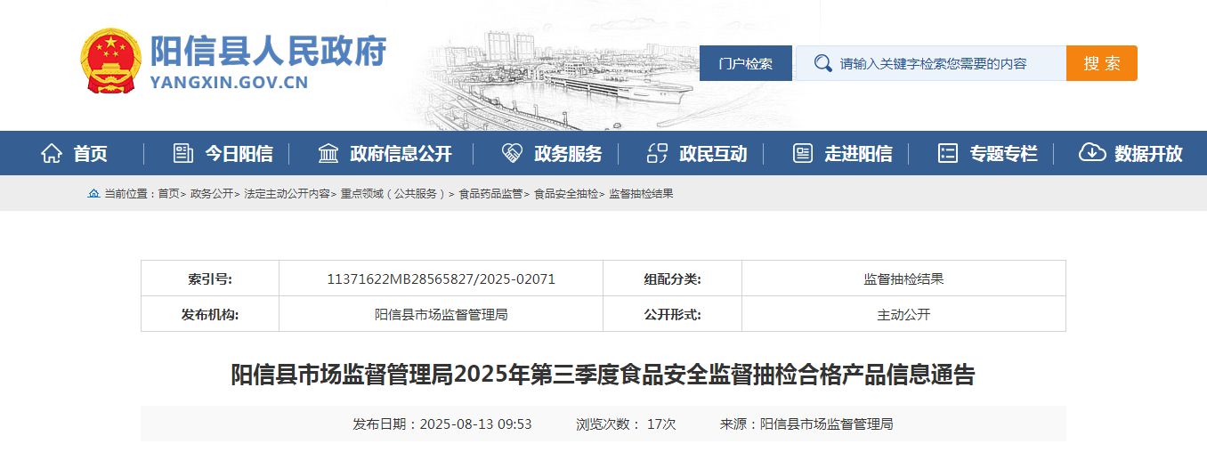Click the 组配分类 label cell
Viewport: 1207px width, 460px height.
click(x=673, y=278)
